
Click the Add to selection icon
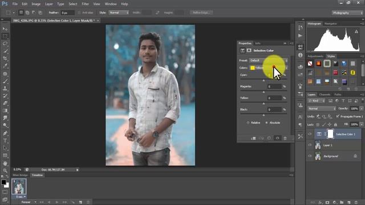(27, 13)
